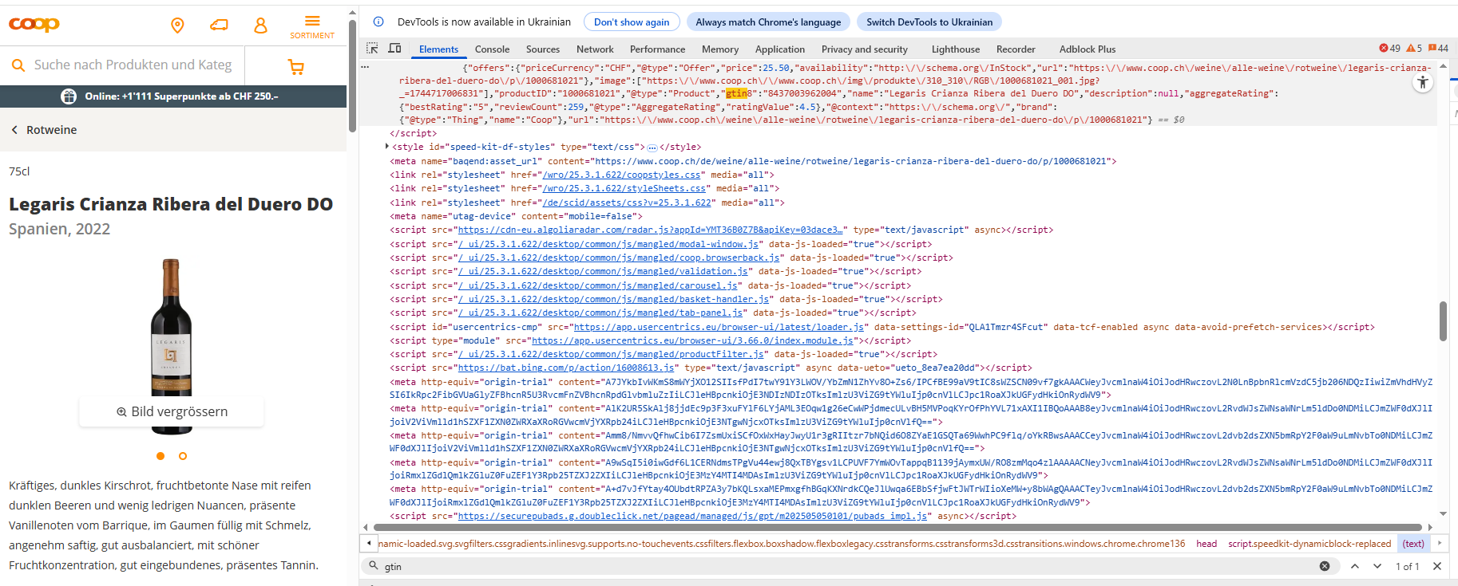Click the script.speedkit-dynamicblock-replaced breadcrumb
The width and height of the screenshot is (1458, 586).
(x=1309, y=544)
